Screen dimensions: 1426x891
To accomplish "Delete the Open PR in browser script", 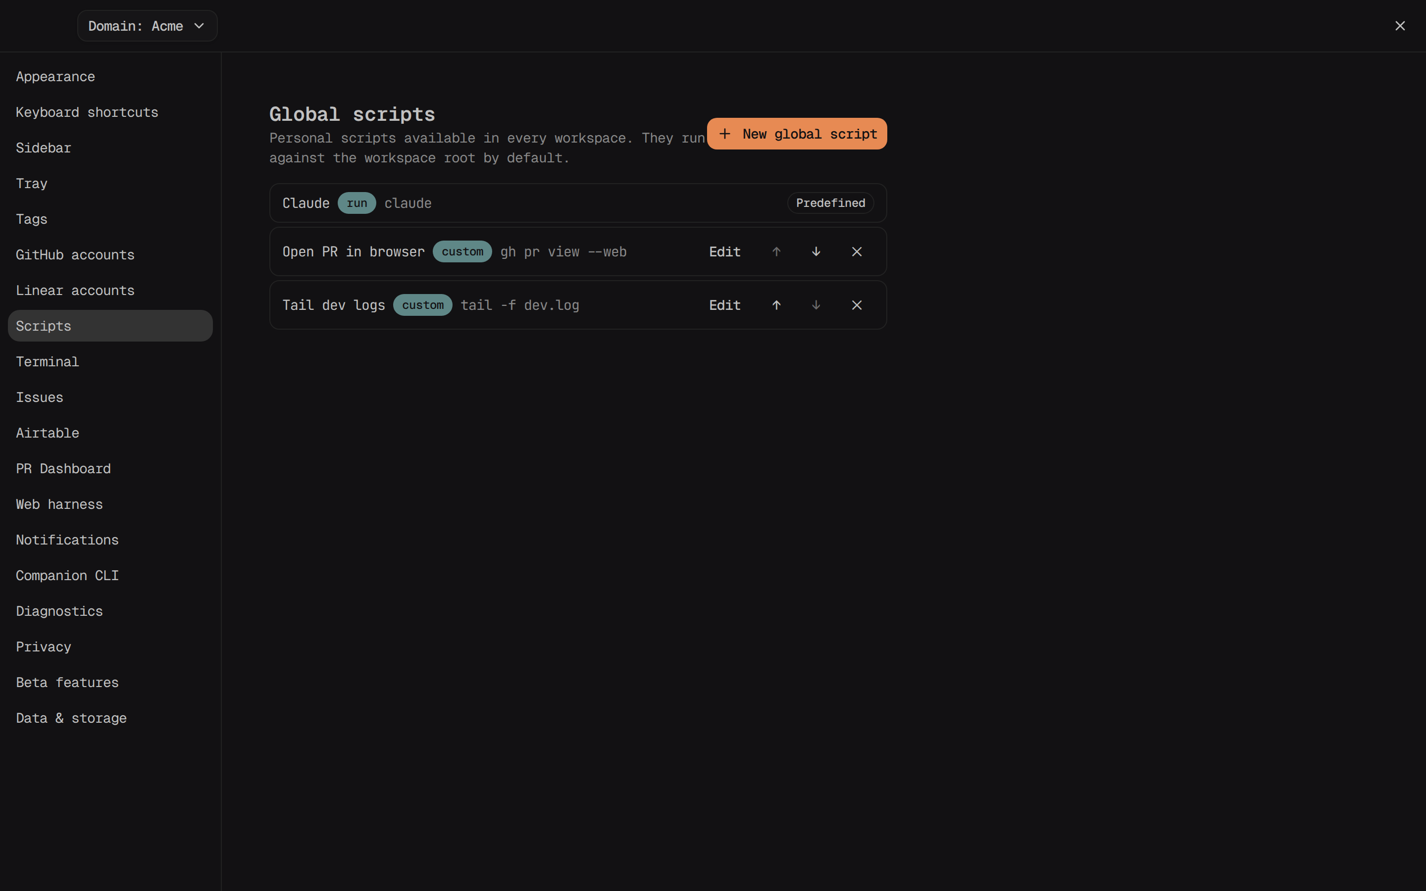I will coord(857,251).
